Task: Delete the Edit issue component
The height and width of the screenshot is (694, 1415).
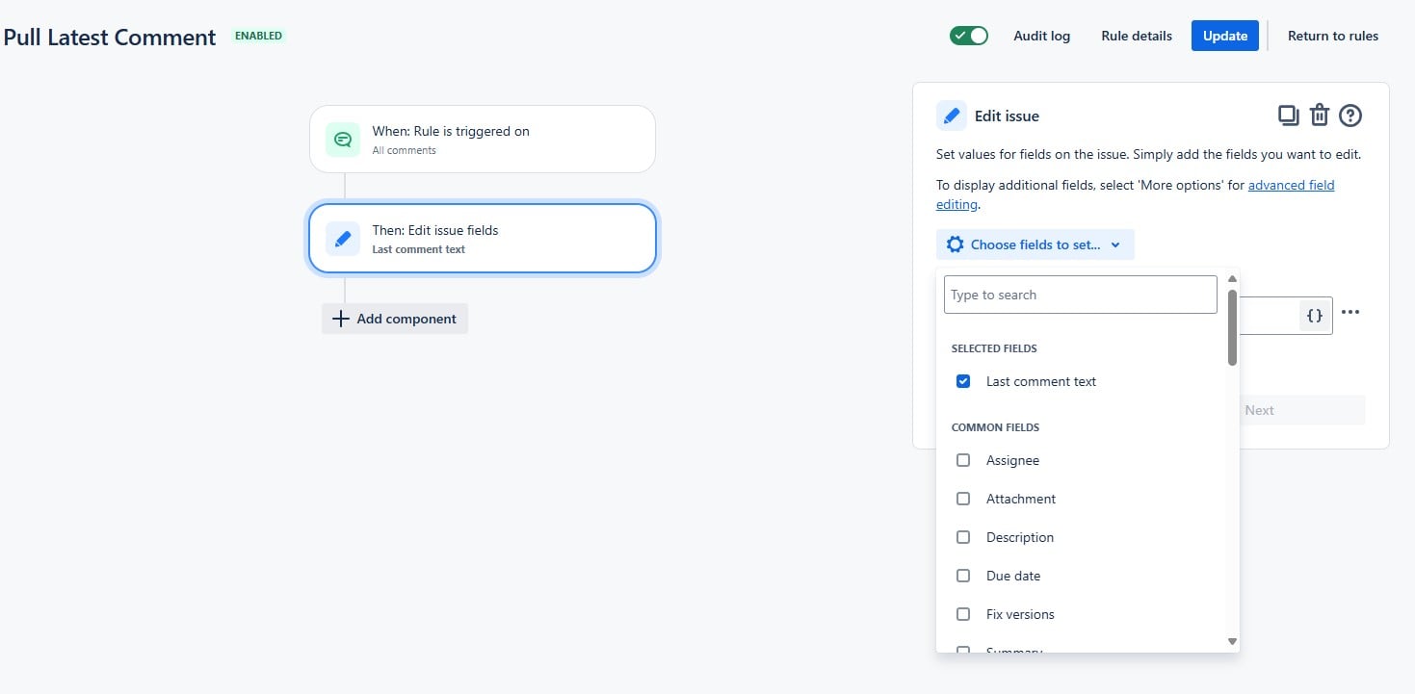Action: [x=1320, y=116]
